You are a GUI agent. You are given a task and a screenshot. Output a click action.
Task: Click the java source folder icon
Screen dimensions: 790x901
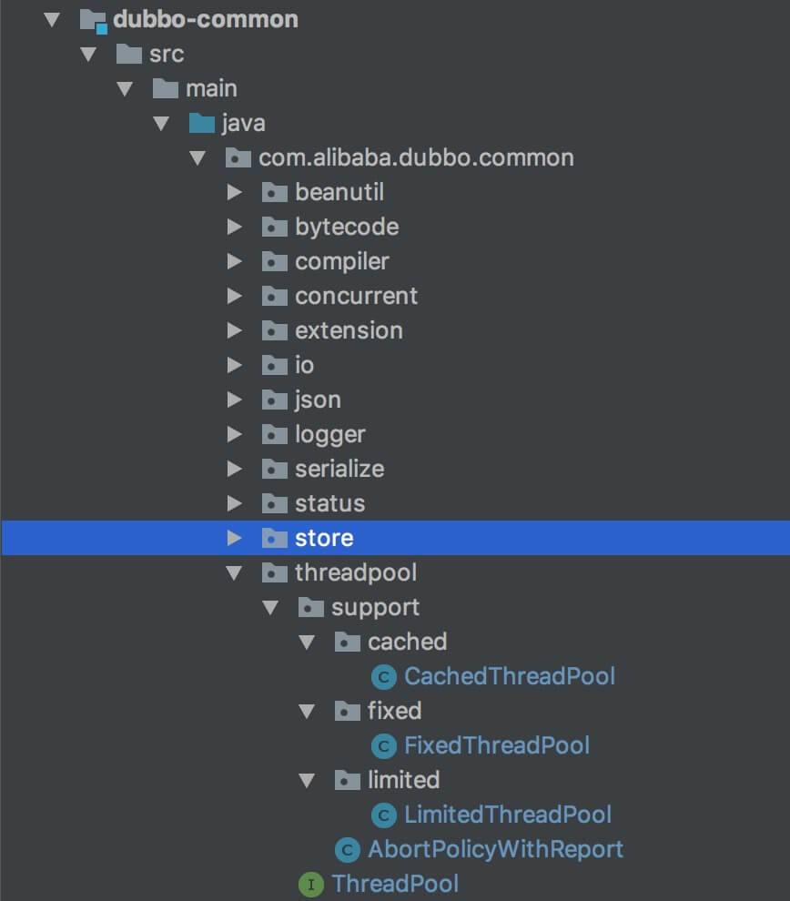click(201, 123)
